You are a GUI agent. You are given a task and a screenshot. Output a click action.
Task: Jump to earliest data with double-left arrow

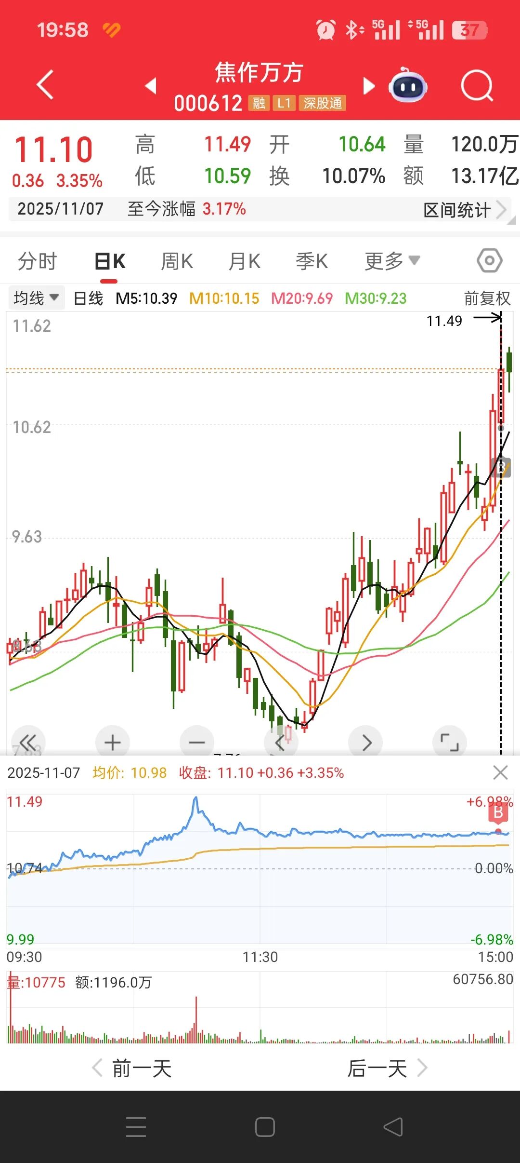click(x=28, y=743)
